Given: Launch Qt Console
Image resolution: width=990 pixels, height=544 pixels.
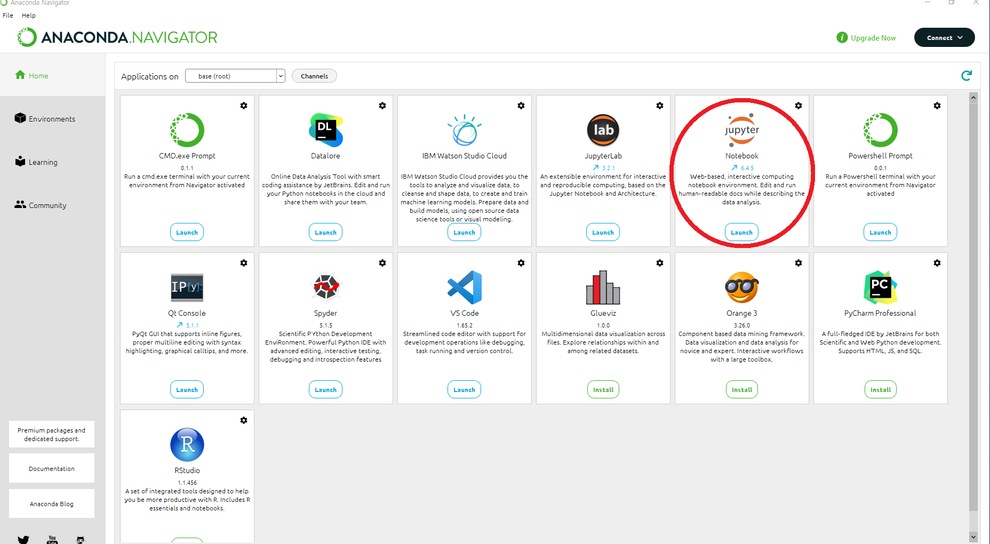Looking at the screenshot, I should 187,389.
